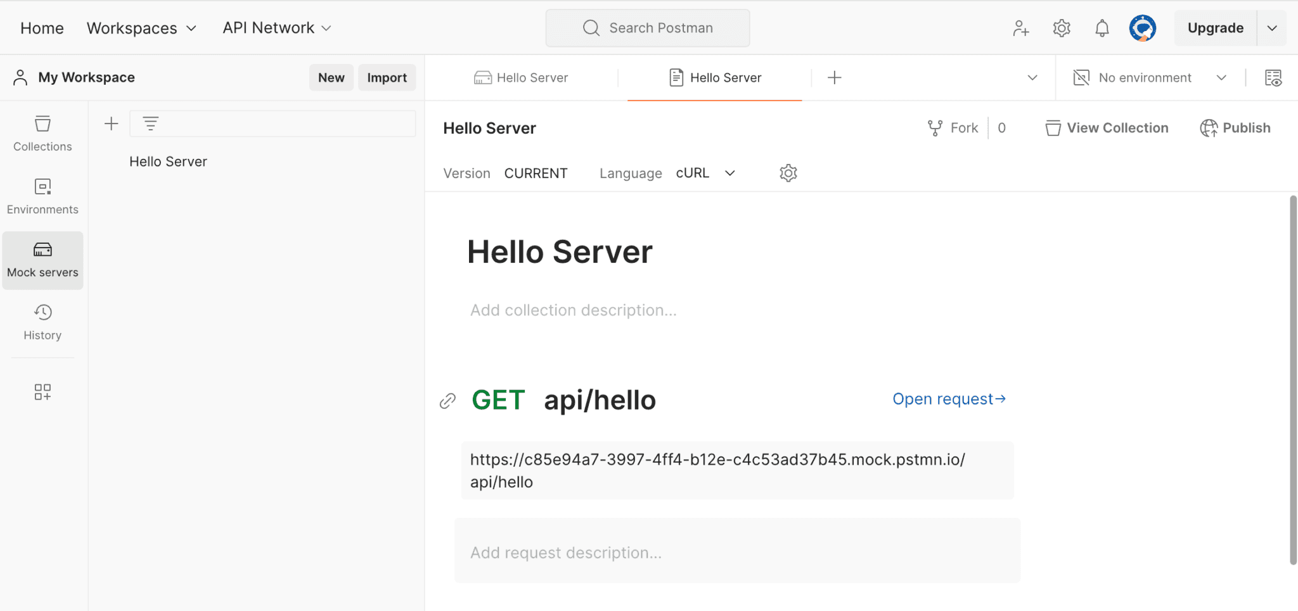This screenshot has height=611, width=1298.
Task: Select the Collections sidebar icon
Action: pos(42,131)
